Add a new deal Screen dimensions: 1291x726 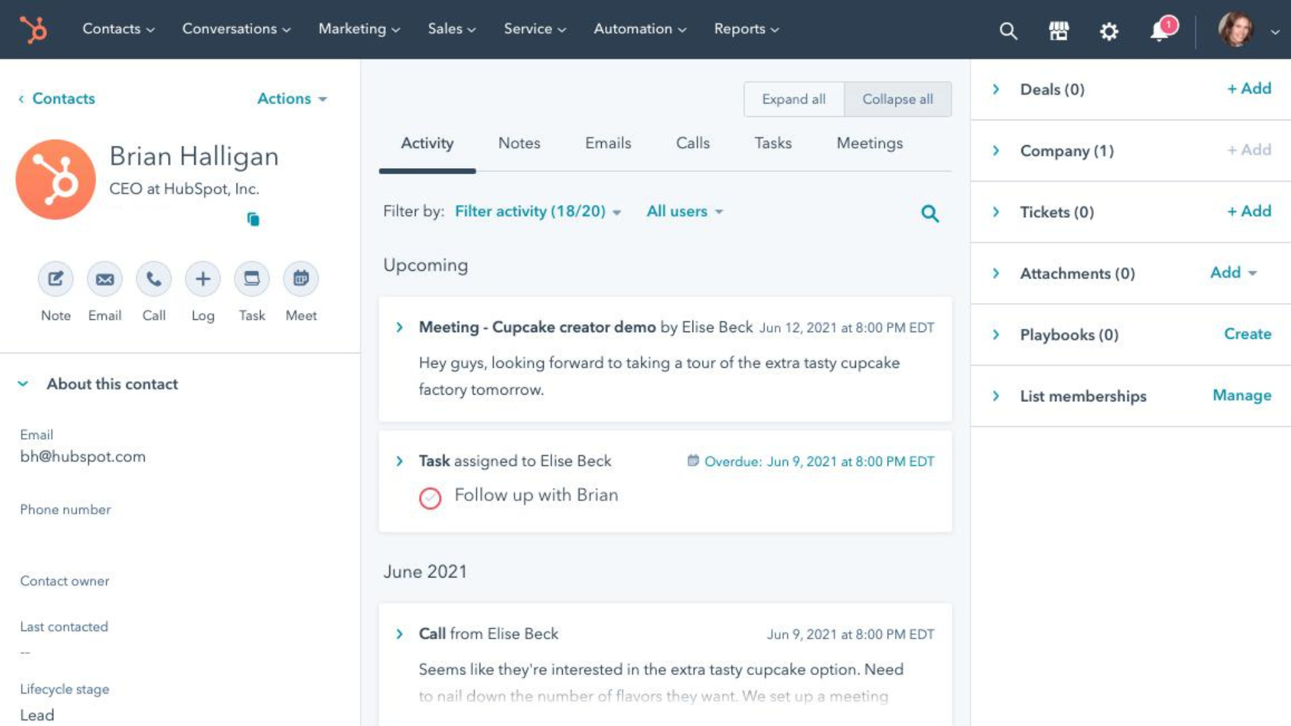[1249, 89]
